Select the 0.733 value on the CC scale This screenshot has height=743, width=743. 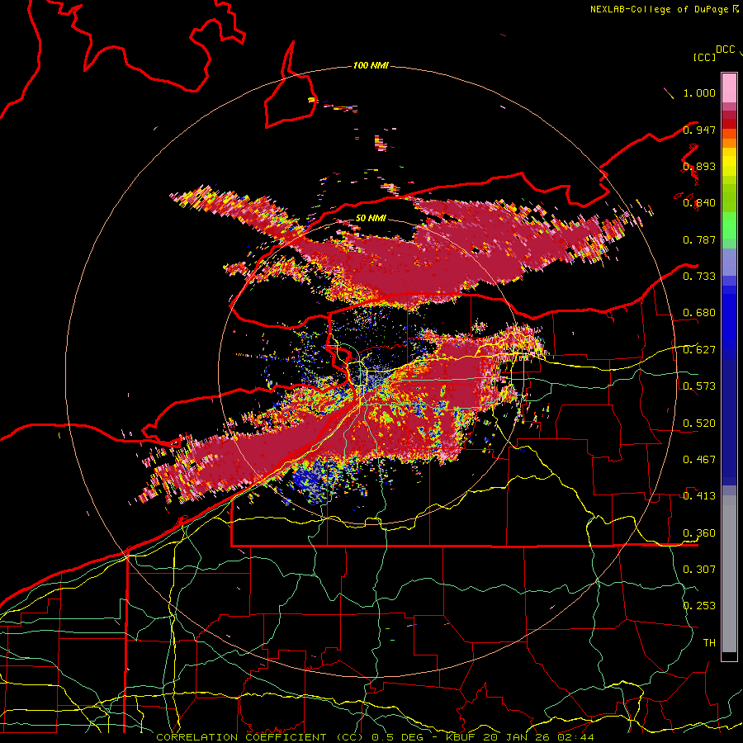[699, 277]
